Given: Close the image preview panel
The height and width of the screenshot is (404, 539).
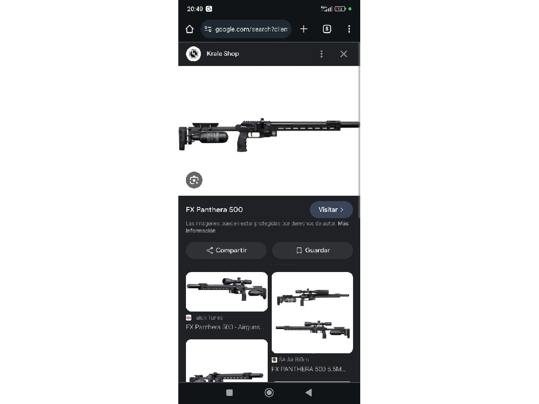Looking at the screenshot, I should pyautogui.click(x=344, y=54).
